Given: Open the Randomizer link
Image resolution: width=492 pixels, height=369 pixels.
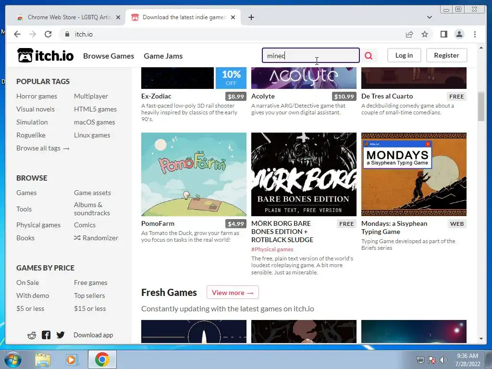Looking at the screenshot, I should 96,238.
